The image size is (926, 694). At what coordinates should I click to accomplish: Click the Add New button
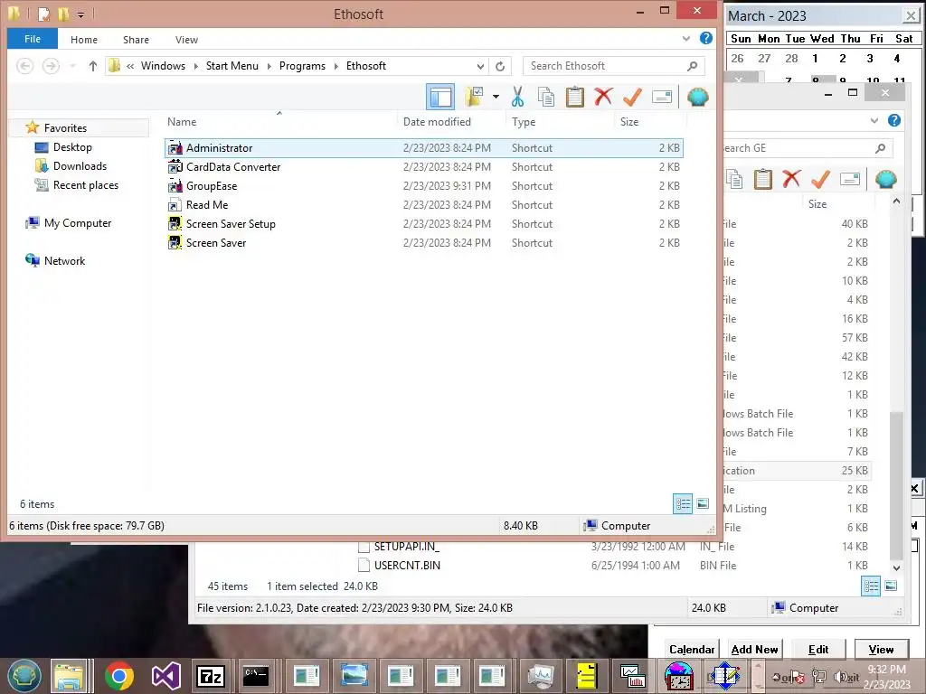754,649
